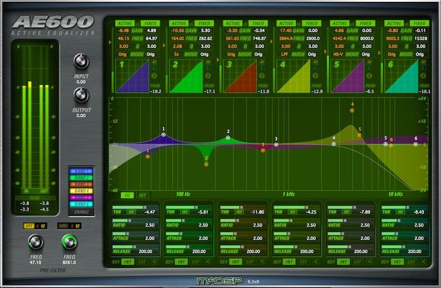Open band 2 5x mode selector
This screenshot has width=441, height=288.
click(x=176, y=54)
